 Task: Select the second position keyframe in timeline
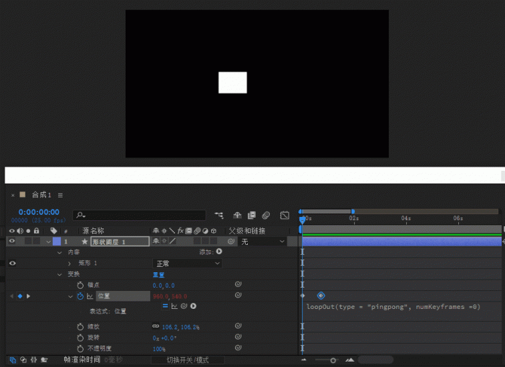click(321, 296)
